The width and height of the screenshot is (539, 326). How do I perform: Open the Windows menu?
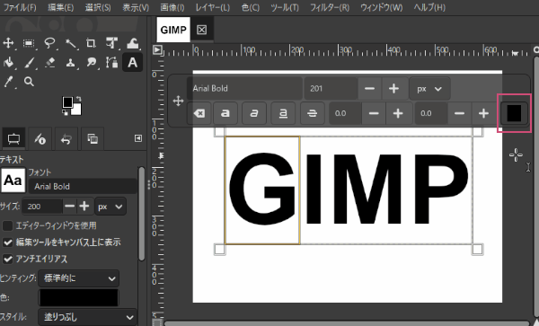(x=381, y=7)
